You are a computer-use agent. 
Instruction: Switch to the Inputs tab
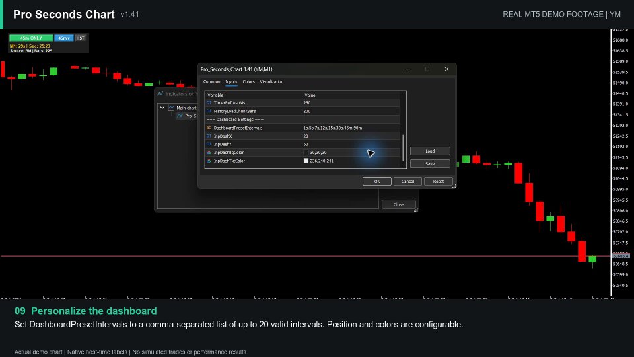pyautogui.click(x=231, y=82)
